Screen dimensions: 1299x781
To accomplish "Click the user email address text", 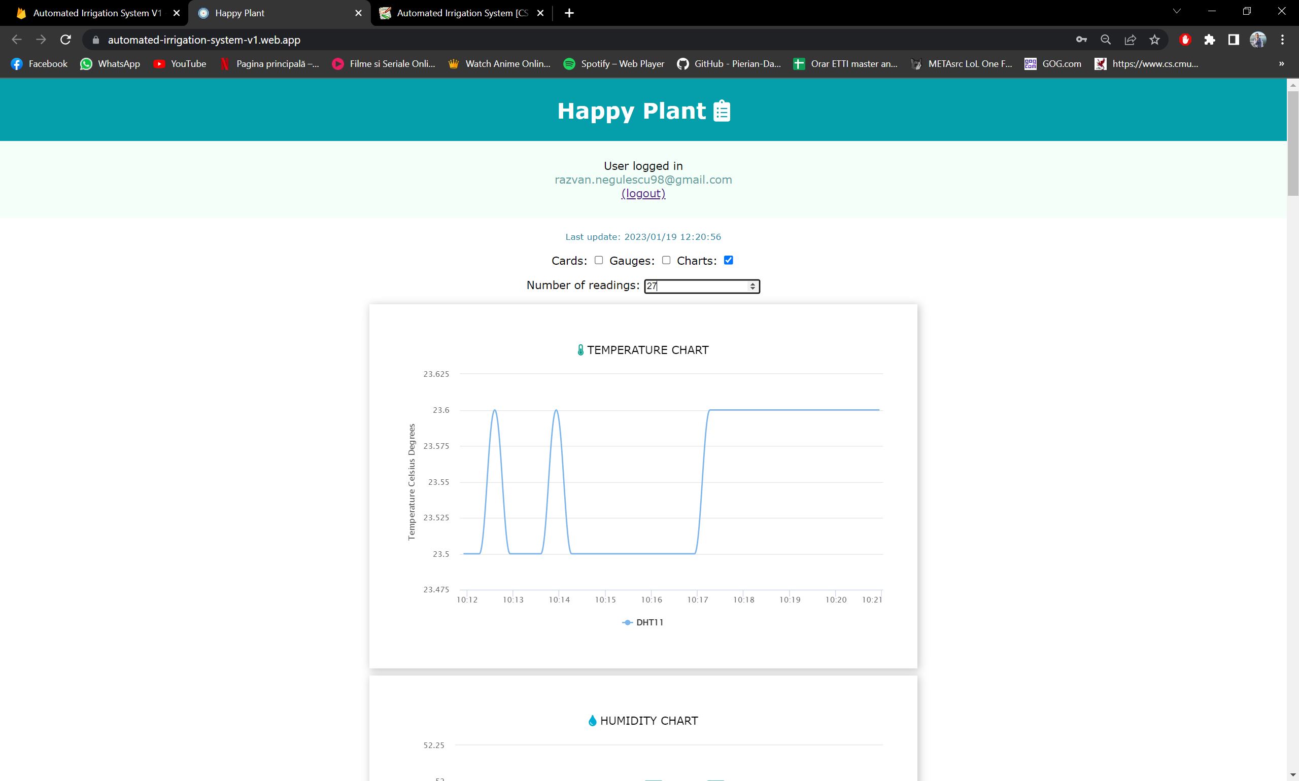I will (643, 180).
